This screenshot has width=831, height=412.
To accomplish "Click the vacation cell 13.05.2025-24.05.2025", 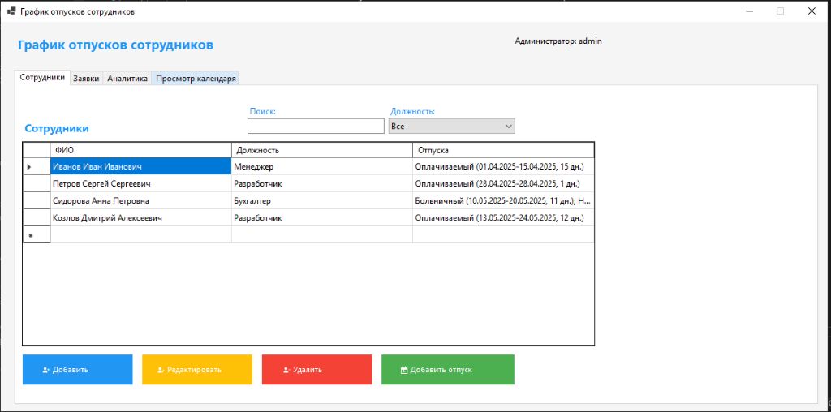I will (x=503, y=217).
